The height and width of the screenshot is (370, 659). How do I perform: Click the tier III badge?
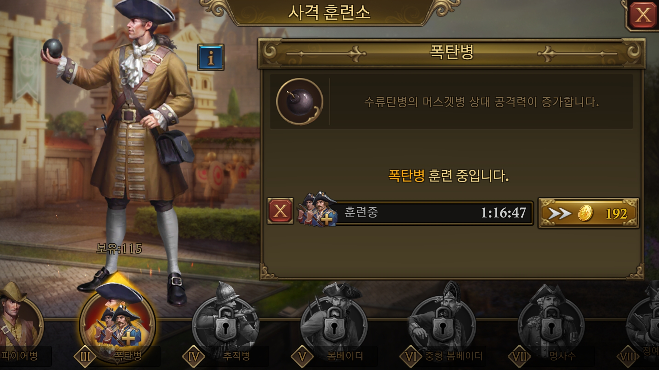[85, 357]
